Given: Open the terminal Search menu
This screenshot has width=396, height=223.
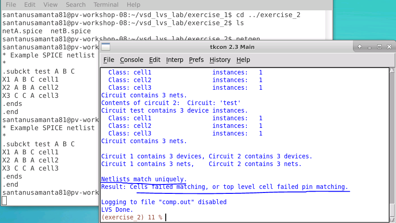Looking at the screenshot, I should tap(76, 4).
